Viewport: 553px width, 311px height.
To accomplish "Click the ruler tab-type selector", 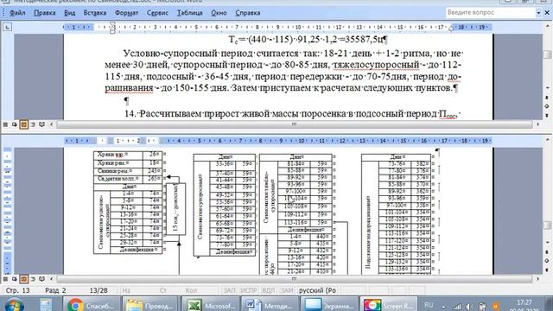I will coord(7,27).
